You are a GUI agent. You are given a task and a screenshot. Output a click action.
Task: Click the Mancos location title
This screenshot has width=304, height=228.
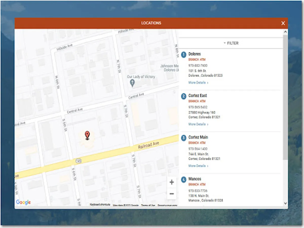coord(195,179)
